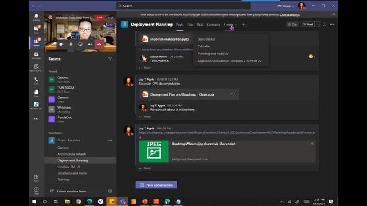Screen dimensions: 367x206
Task: Open PandaDoc pinned channel
Action: coord(65,119)
